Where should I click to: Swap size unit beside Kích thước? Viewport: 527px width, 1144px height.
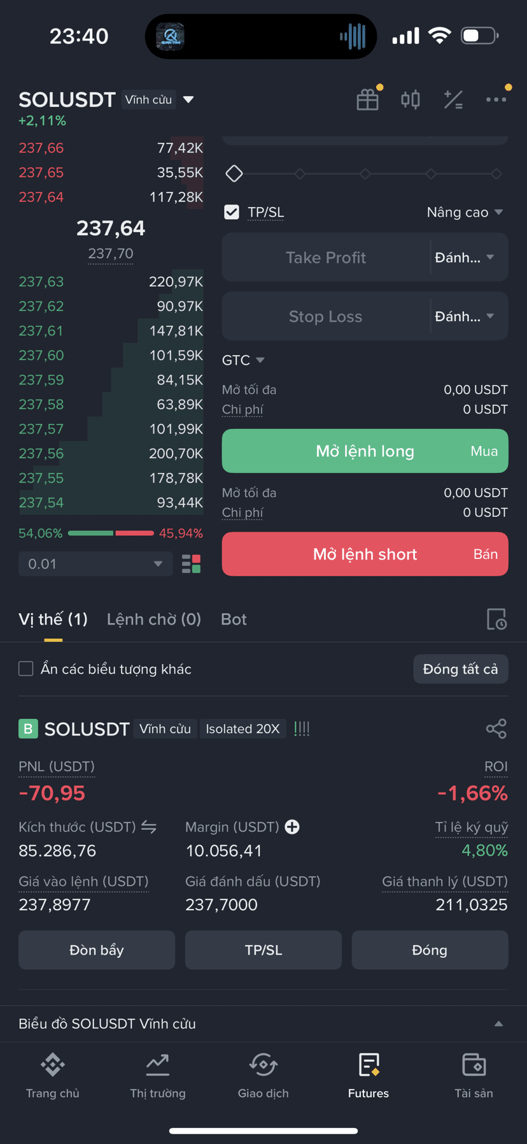[149, 827]
